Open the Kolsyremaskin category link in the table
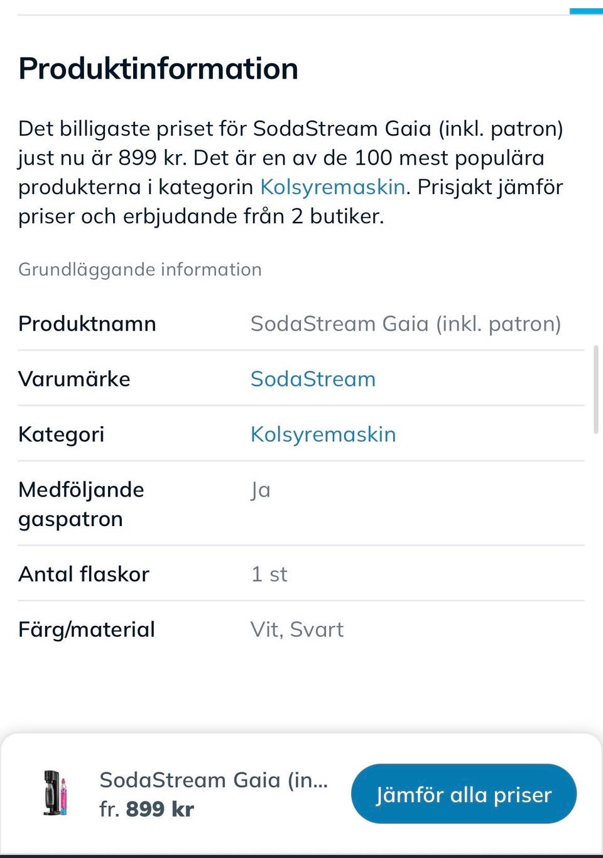 tap(323, 434)
